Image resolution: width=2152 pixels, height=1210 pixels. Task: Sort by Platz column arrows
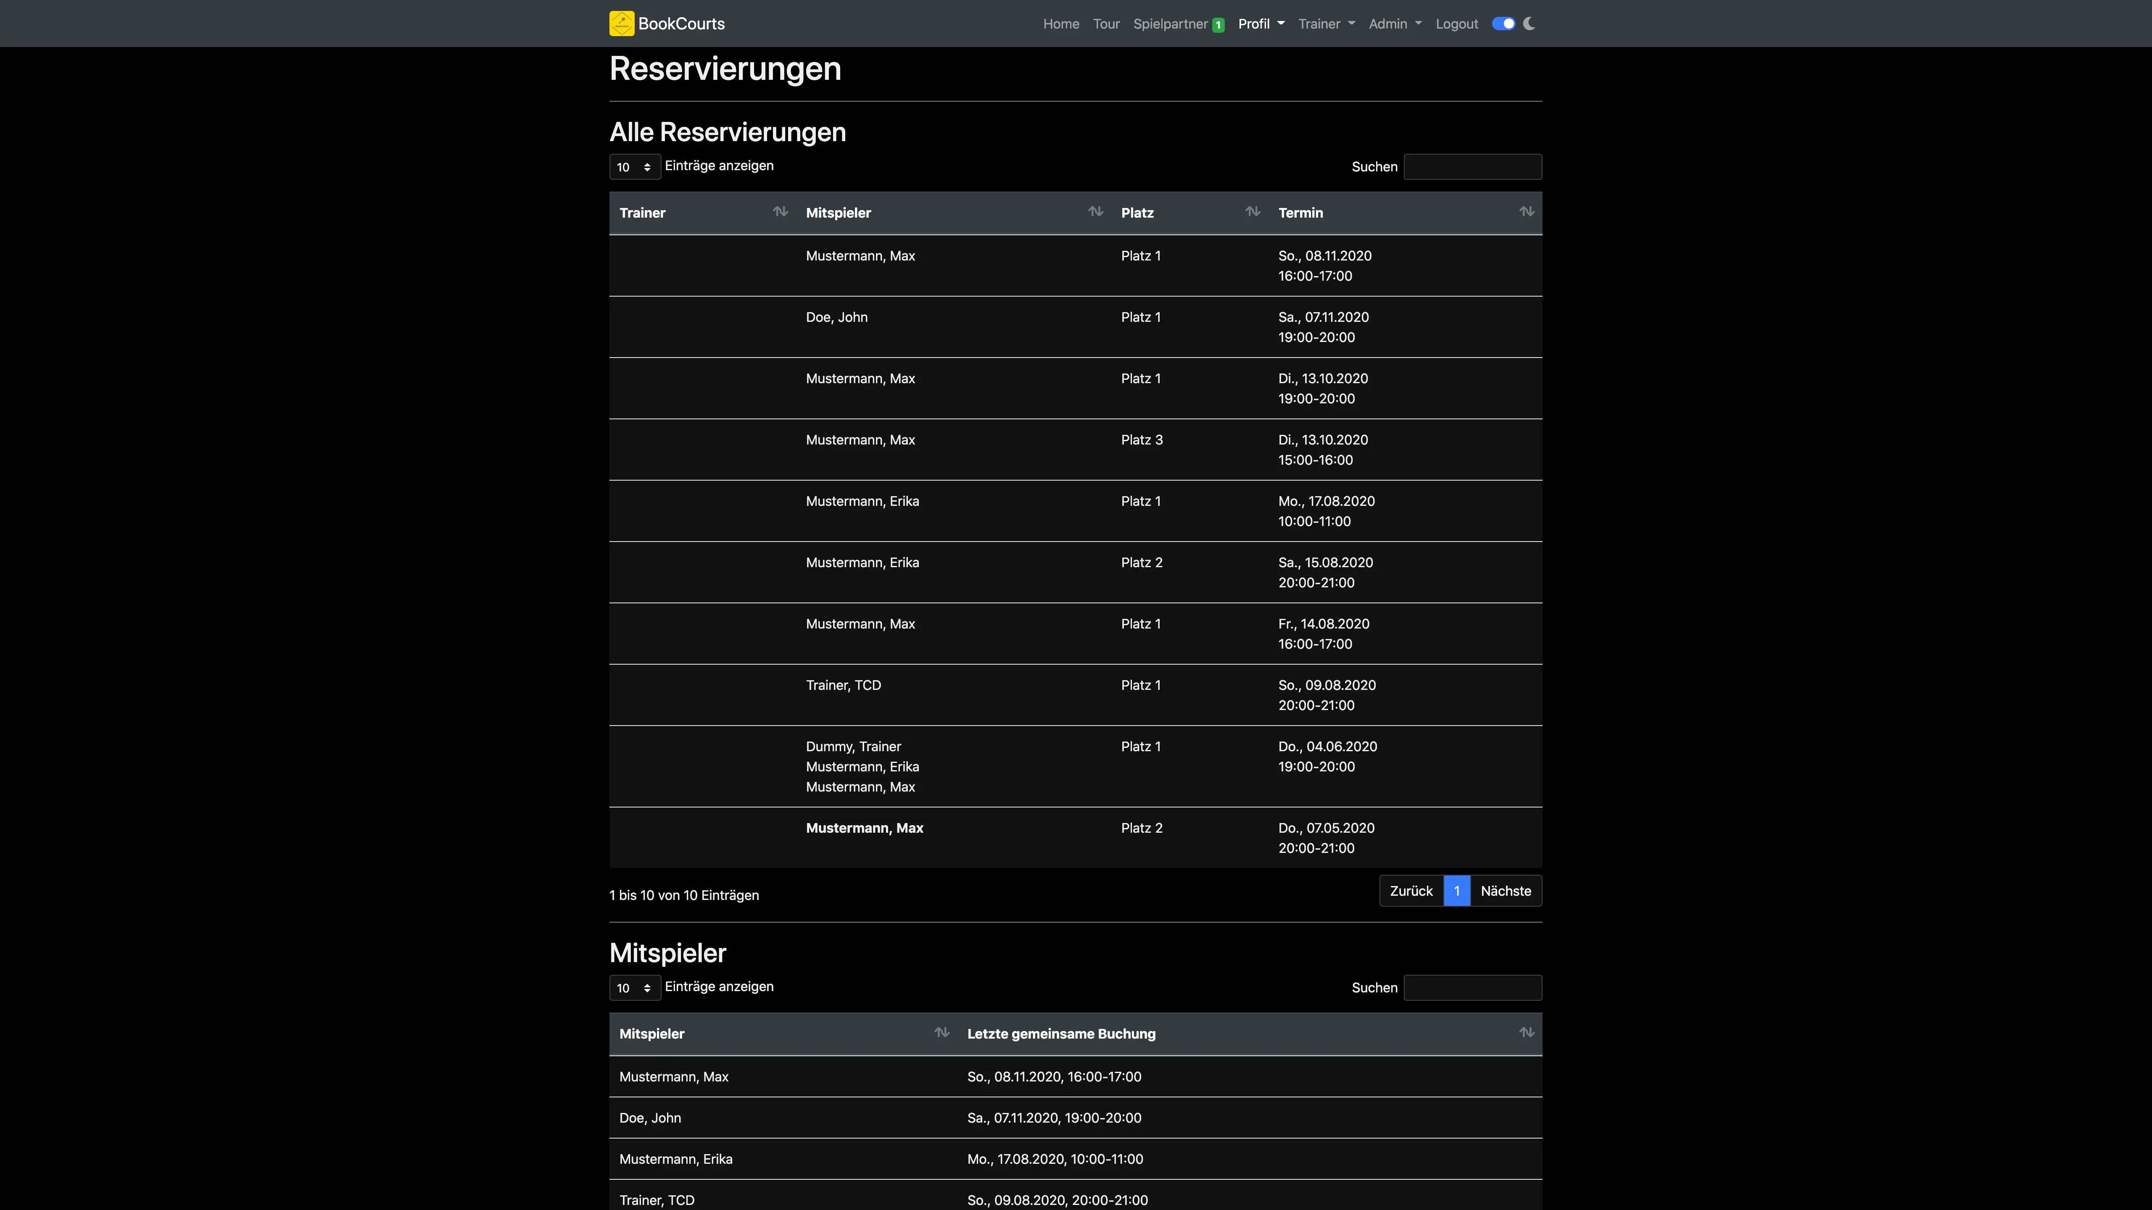[1252, 211]
